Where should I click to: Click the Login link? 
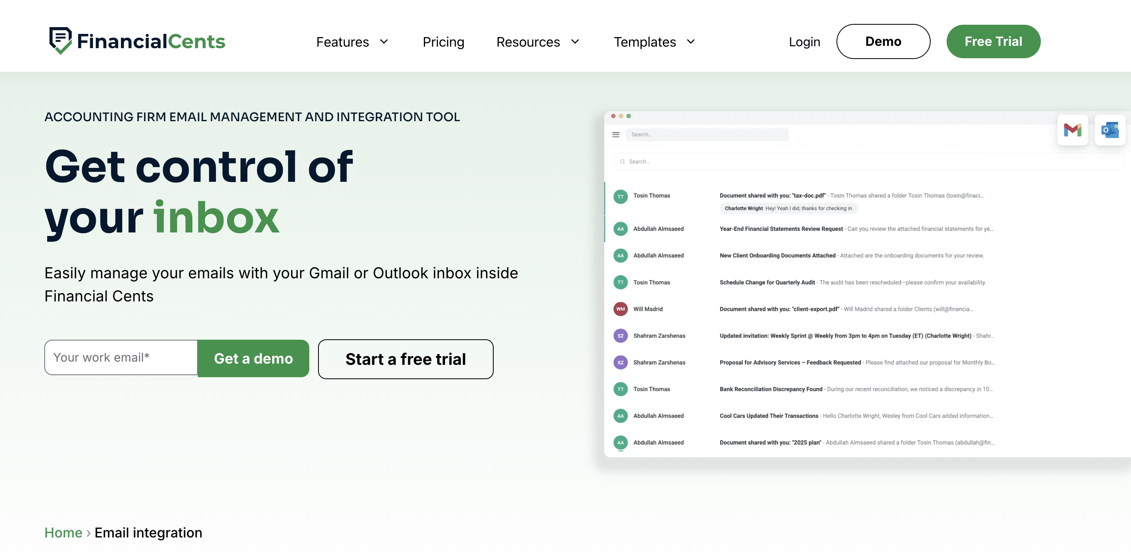point(804,42)
